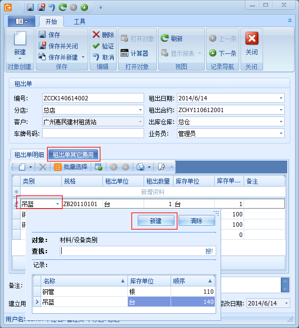
Task: Open the 业务员 (salesperson) dropdown
Action: (281, 134)
